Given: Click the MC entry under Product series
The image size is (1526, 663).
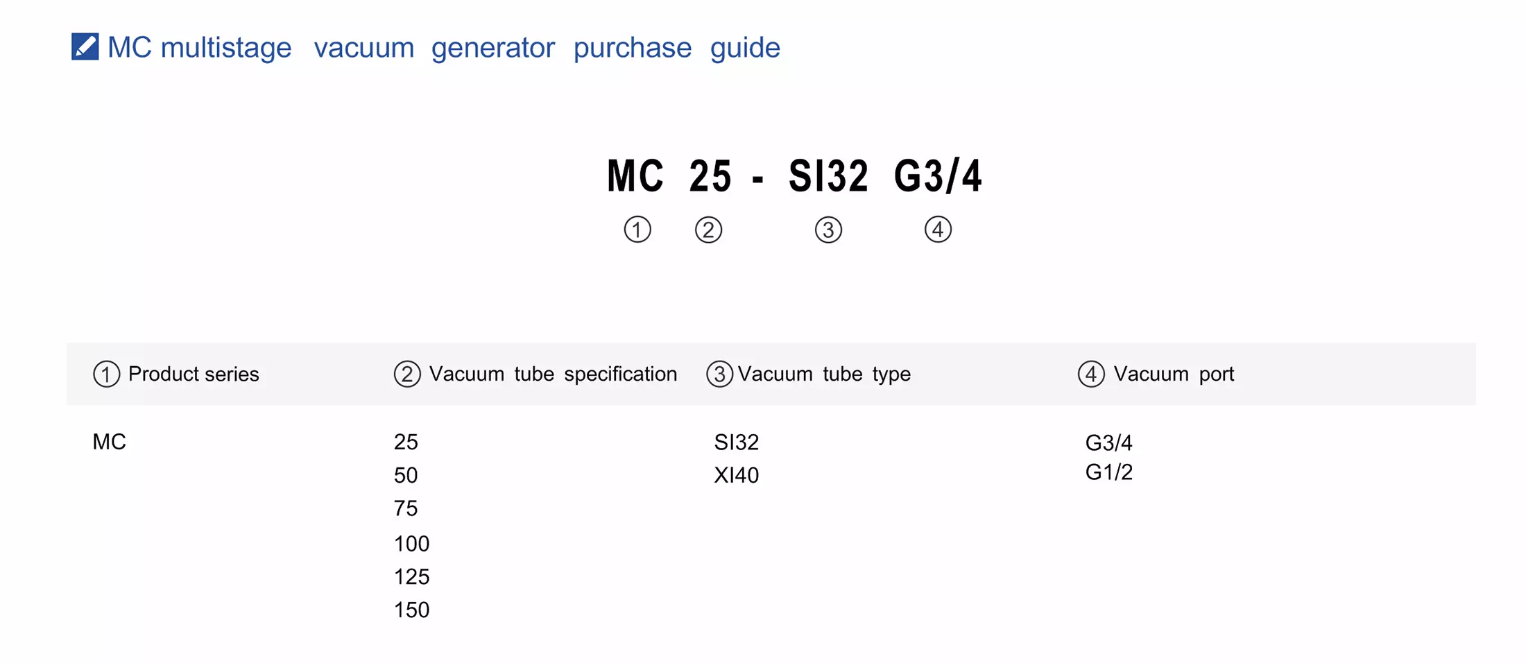Looking at the screenshot, I should [110, 442].
